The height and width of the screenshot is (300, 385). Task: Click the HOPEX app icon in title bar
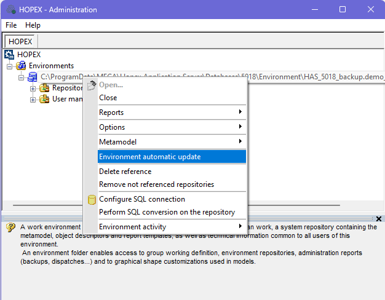[x=10, y=10]
